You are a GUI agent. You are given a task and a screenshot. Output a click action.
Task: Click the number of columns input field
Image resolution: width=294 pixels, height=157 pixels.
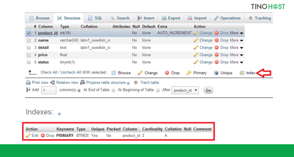(x=49, y=90)
